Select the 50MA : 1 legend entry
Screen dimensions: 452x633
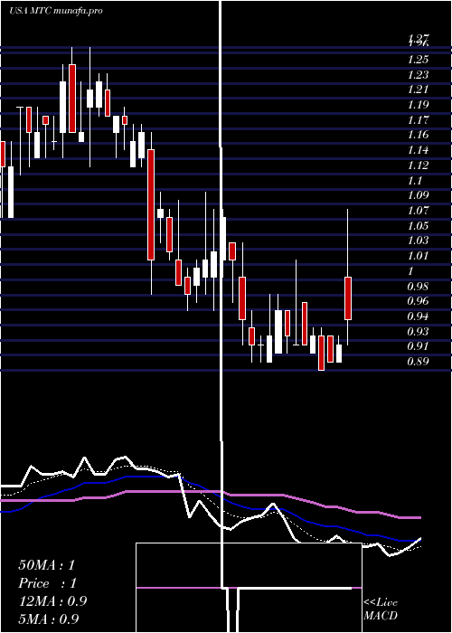(x=46, y=565)
